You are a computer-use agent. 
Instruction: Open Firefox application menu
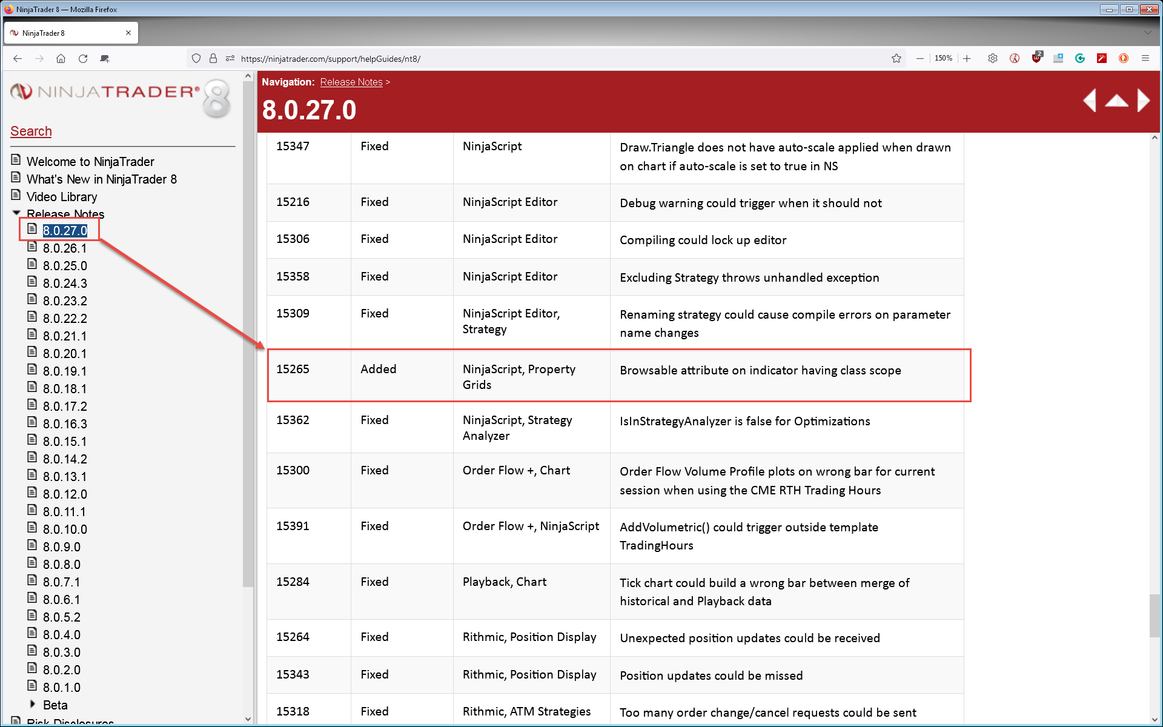[x=1145, y=59]
